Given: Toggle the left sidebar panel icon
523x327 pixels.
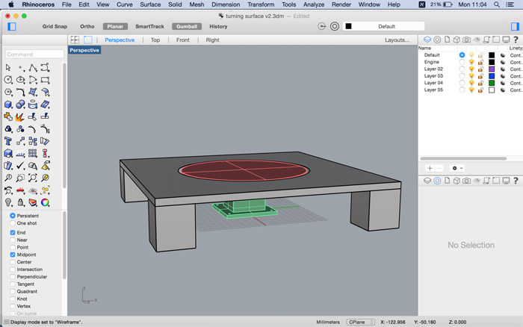Looking at the screenshot, I should 12,26.
